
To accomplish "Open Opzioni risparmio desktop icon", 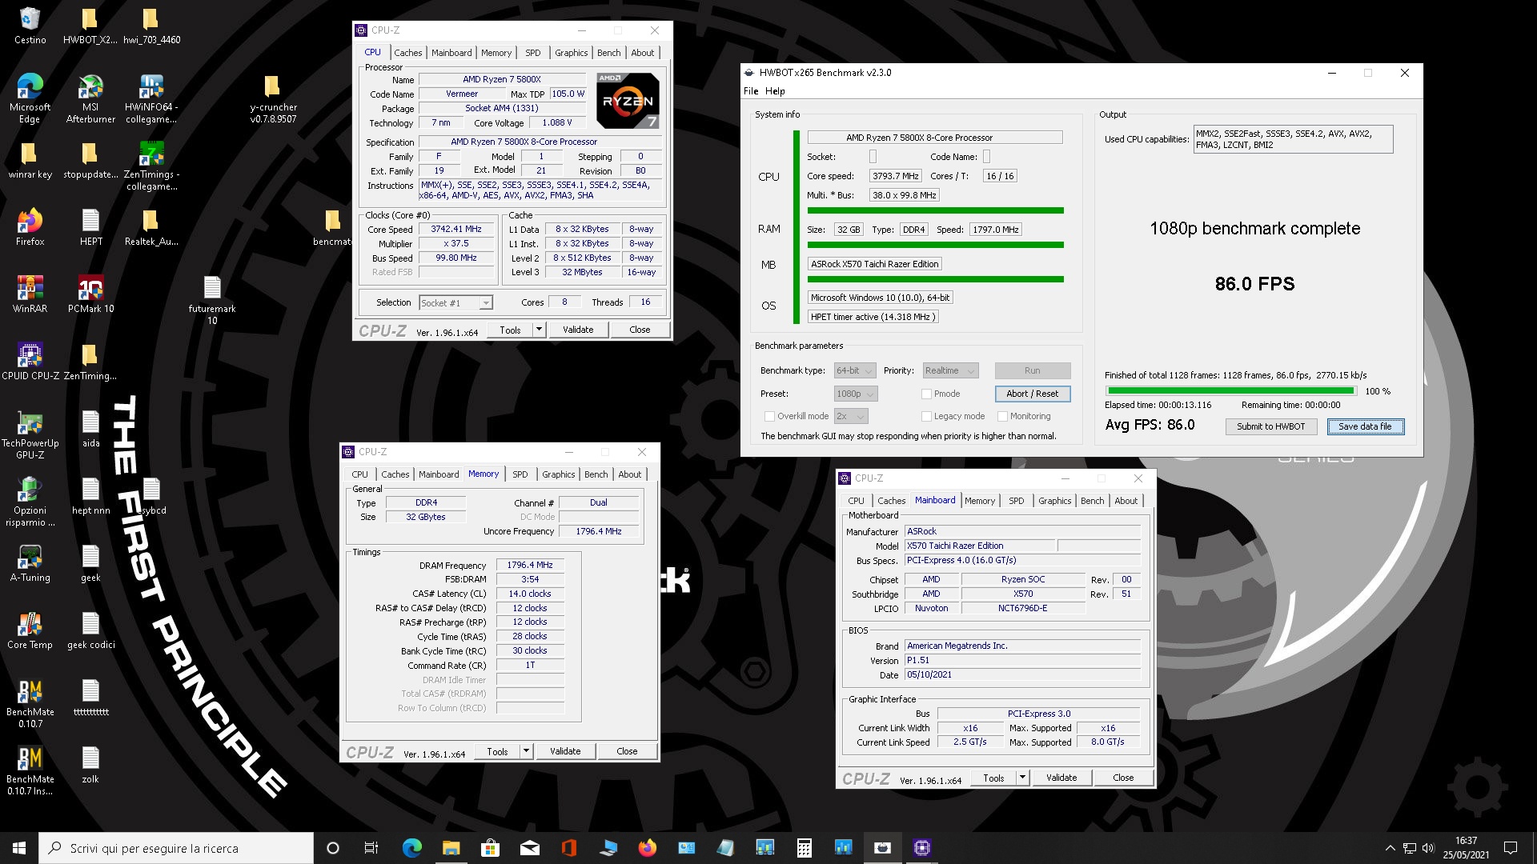I will 30,502.
